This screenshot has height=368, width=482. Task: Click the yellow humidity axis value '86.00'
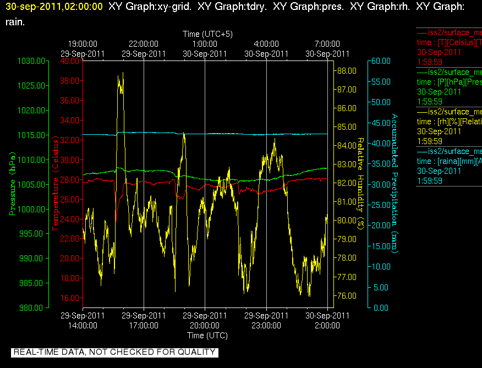(x=347, y=108)
